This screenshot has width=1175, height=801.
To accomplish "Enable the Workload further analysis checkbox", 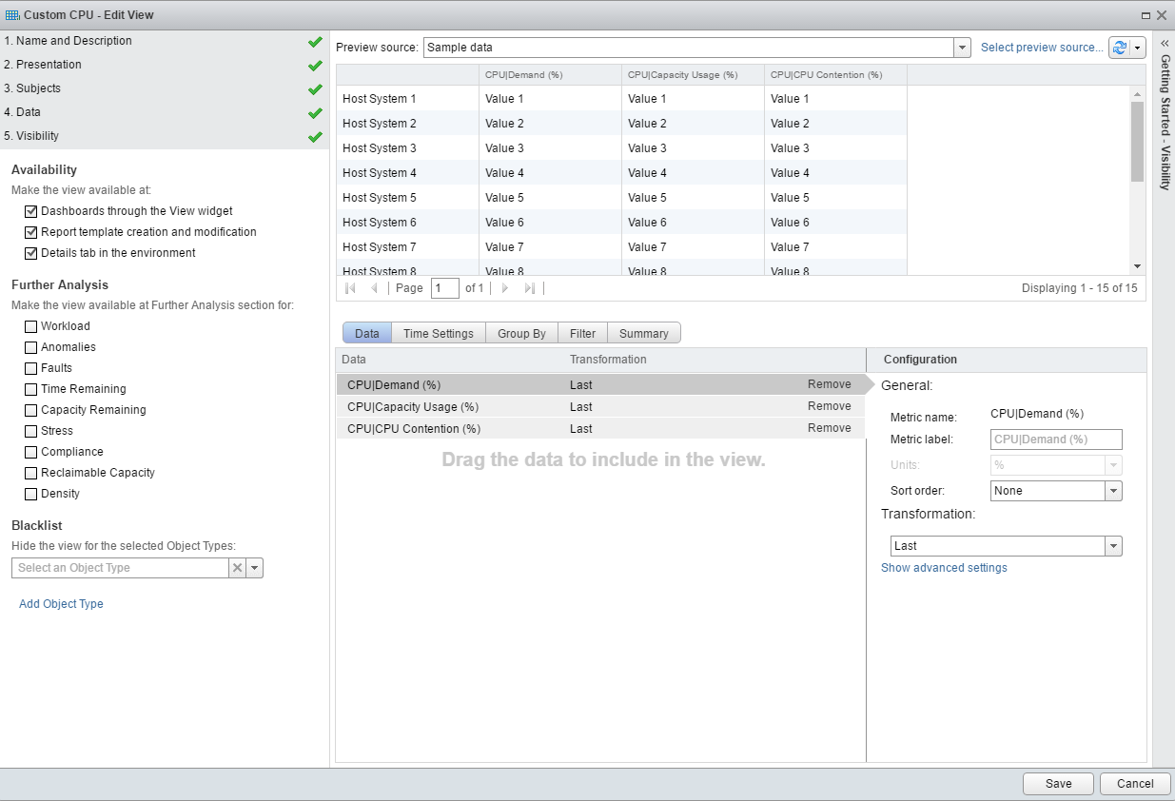I will point(31,326).
